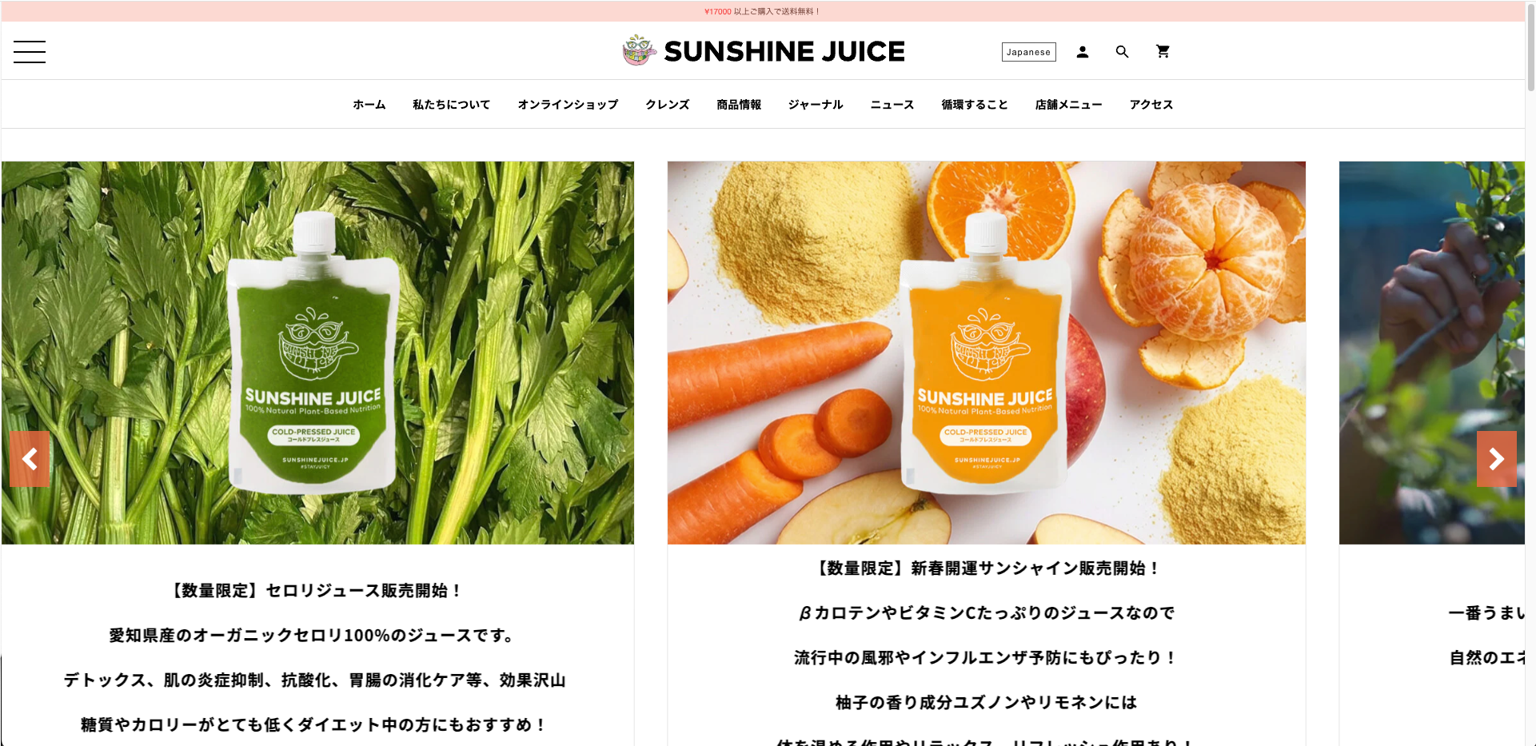This screenshot has width=1536, height=746.
Task: Open the Japanese language selector
Action: click(x=1028, y=52)
